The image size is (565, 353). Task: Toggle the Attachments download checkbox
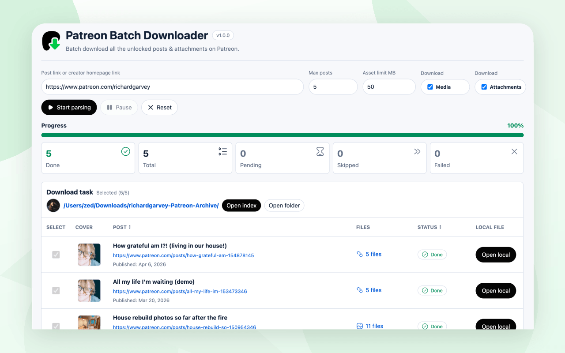(484, 87)
